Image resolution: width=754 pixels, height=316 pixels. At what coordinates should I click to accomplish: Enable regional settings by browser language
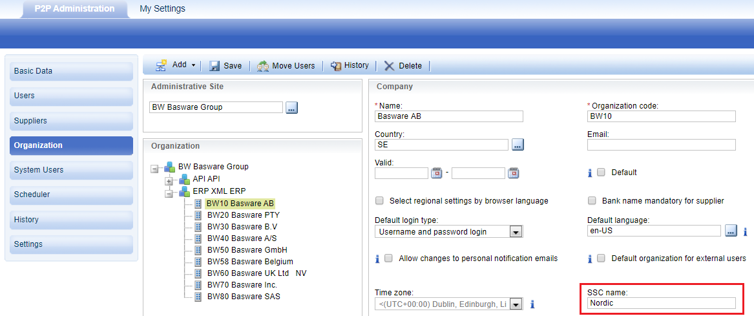[x=379, y=200]
